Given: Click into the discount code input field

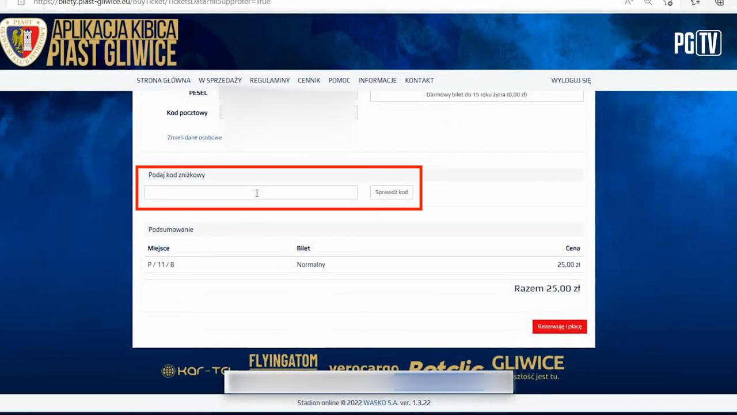Looking at the screenshot, I should (250, 193).
